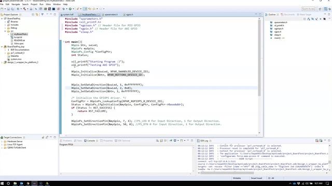Click the Save toolbar icon

[x=8, y=9]
